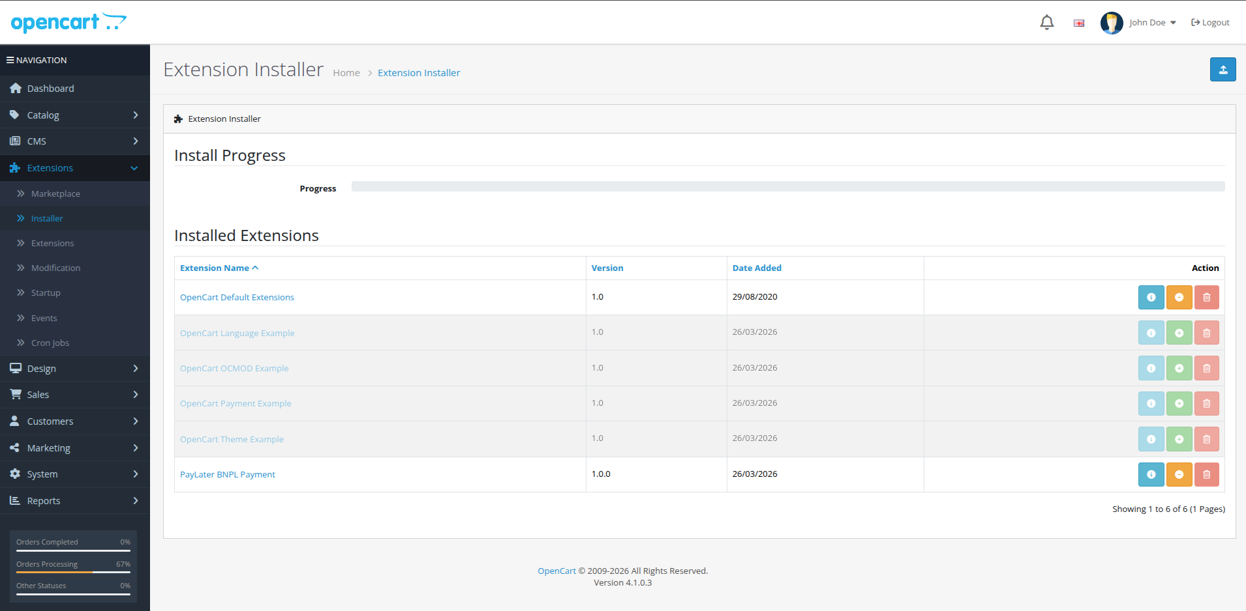Open Installer submenu item
The width and height of the screenshot is (1246, 611).
pyautogui.click(x=75, y=218)
